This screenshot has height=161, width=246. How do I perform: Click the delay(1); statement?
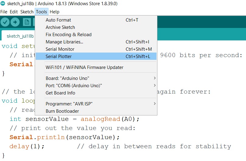(27, 146)
